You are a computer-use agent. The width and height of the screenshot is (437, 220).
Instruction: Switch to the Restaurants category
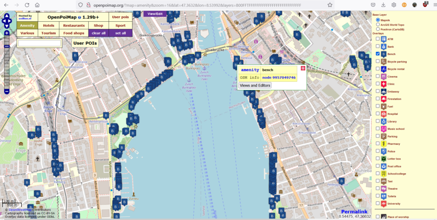point(74,25)
